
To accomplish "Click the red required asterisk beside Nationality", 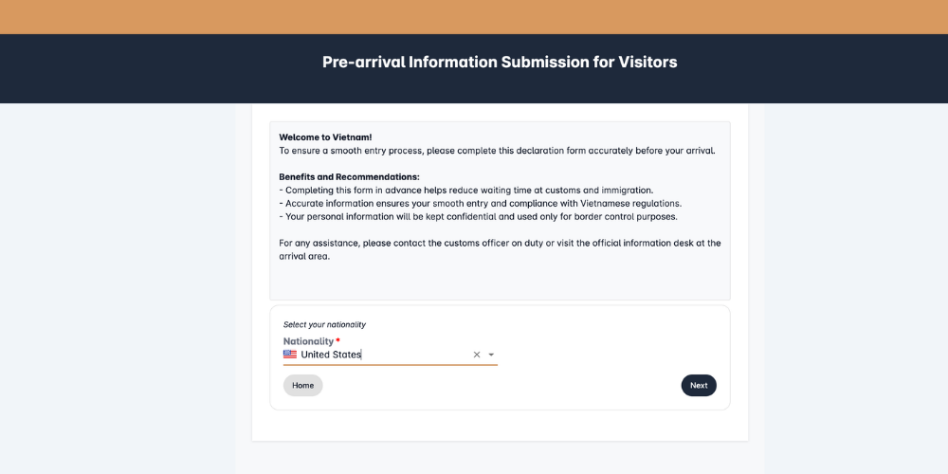I will click(x=337, y=340).
